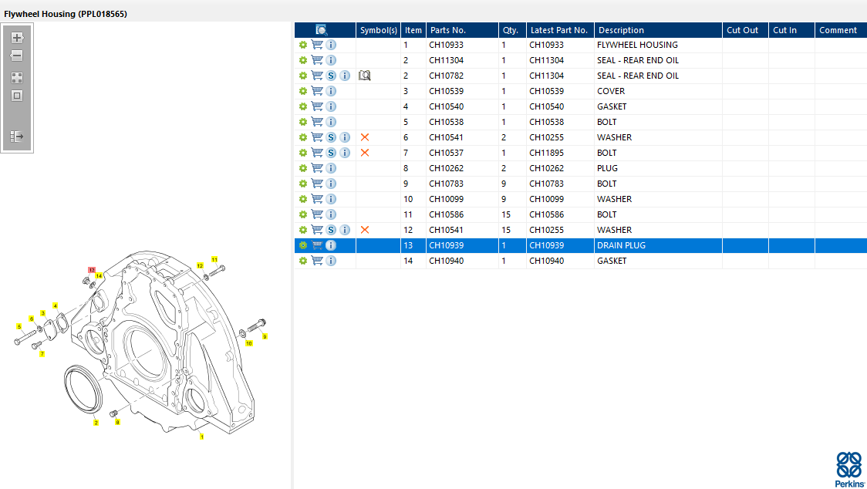Click the Perkins logo
867x489 pixels.
849,469
